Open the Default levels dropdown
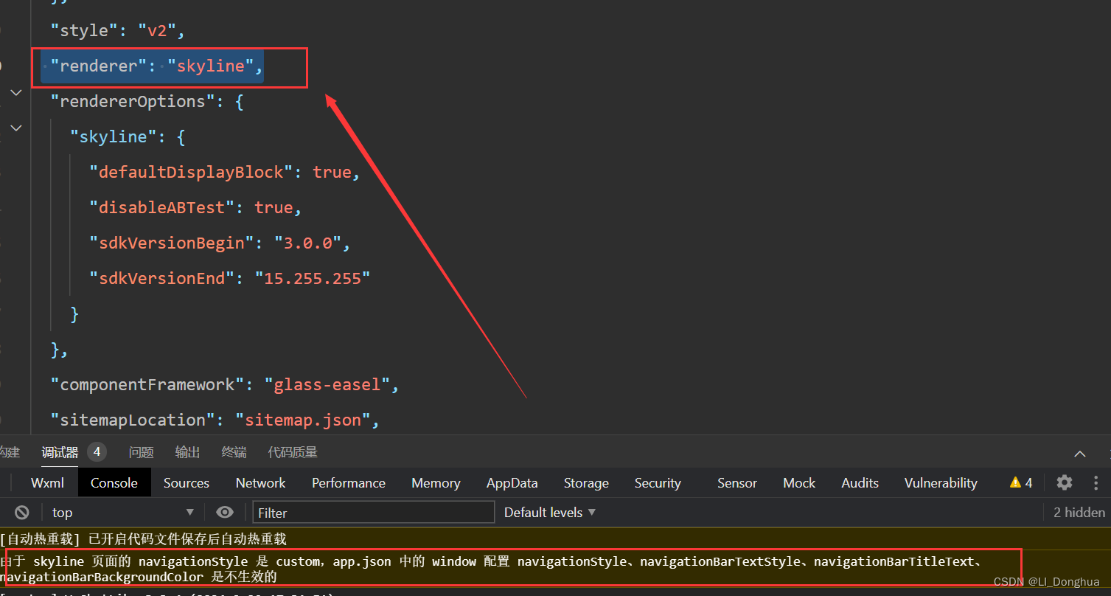The image size is (1111, 596). 548,511
